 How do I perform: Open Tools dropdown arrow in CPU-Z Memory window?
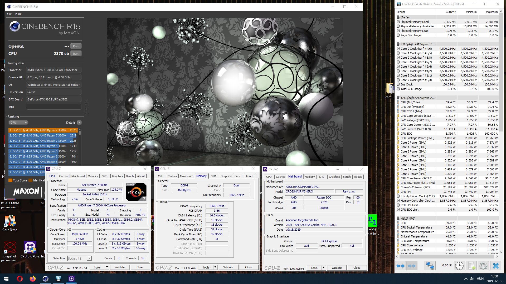click(215, 267)
